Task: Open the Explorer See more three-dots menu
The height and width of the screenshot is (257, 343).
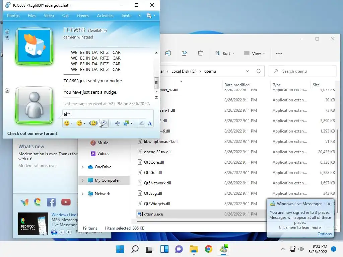Action: point(279,53)
